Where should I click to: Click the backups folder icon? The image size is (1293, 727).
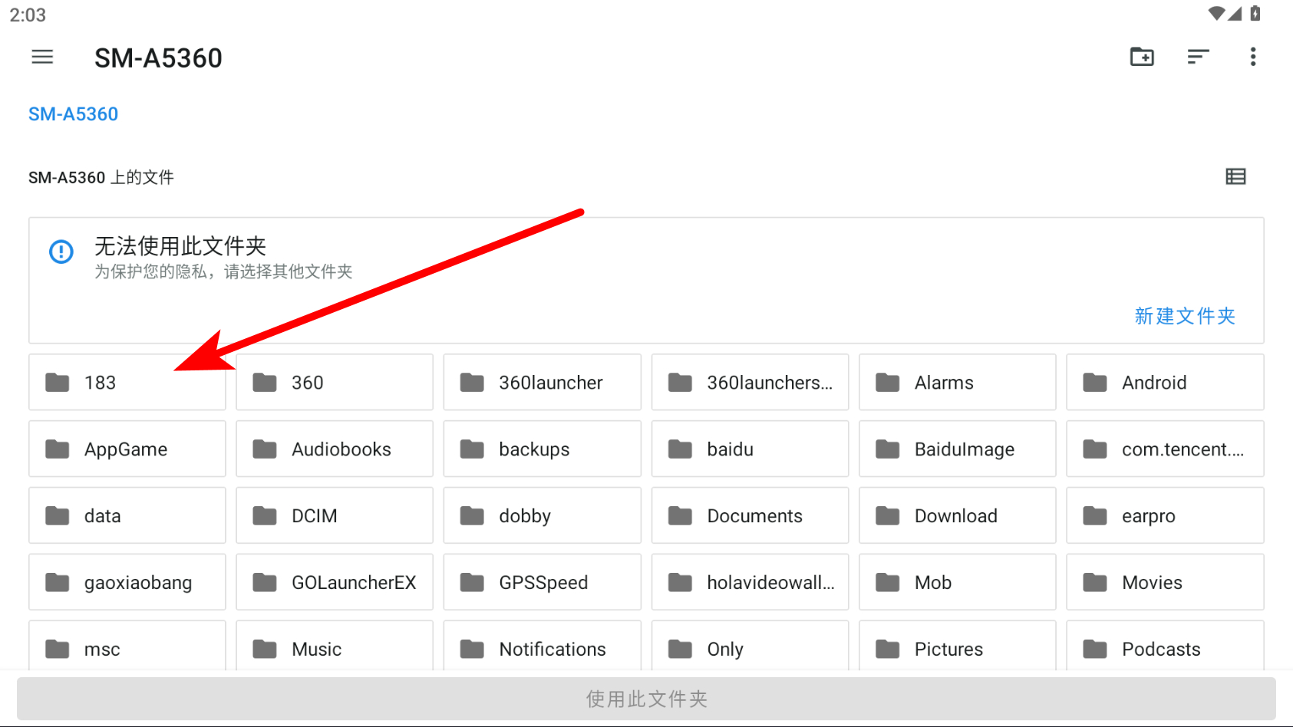472,449
